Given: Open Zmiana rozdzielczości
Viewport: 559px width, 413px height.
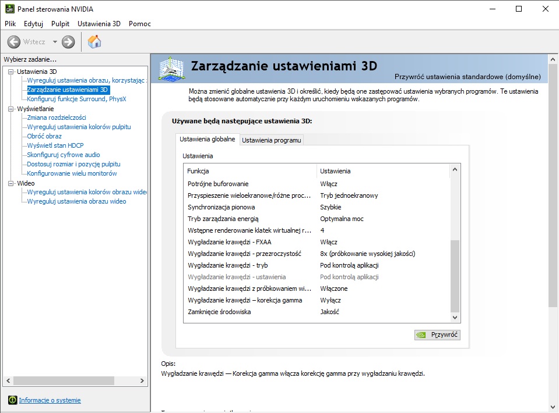Looking at the screenshot, I should pos(57,118).
